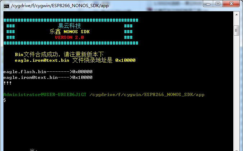The height and width of the screenshot is (151, 243).
Task: Click the vertical scrollbar thumb
Action: point(236,30)
